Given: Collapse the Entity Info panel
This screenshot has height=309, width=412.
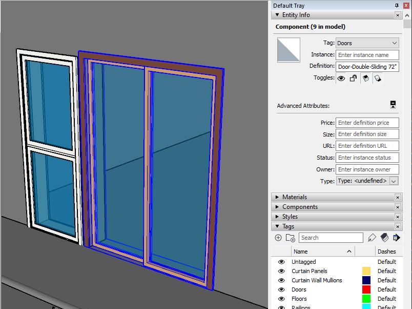Looking at the screenshot, I should click(278, 15).
